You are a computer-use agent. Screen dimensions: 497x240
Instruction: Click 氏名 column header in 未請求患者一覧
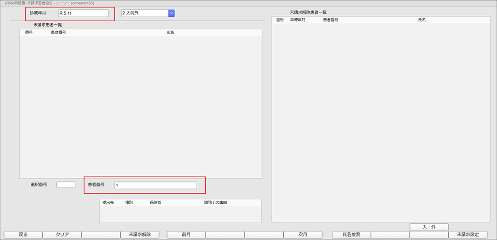(170, 33)
